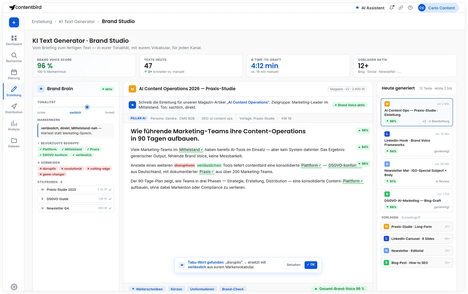The image size is (468, 294).
Task: Open the Dashboard sidebar icon
Action: tap(14, 38)
